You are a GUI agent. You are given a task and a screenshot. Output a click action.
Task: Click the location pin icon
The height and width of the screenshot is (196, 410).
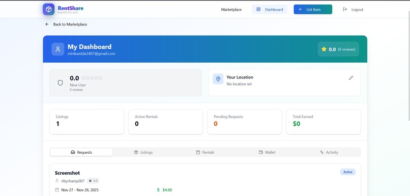coord(218,79)
